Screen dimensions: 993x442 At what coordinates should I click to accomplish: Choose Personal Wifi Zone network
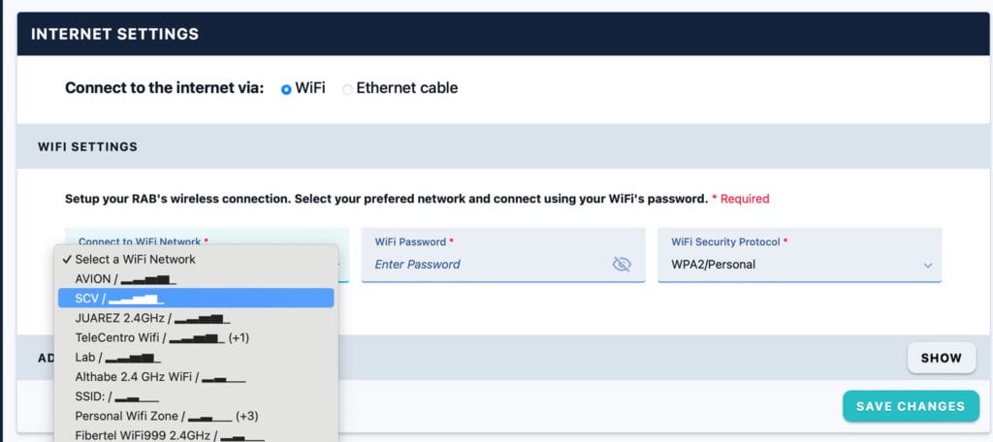[x=166, y=416]
